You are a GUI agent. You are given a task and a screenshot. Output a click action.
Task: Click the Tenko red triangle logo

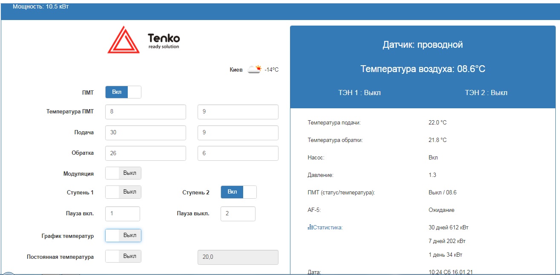(x=123, y=40)
